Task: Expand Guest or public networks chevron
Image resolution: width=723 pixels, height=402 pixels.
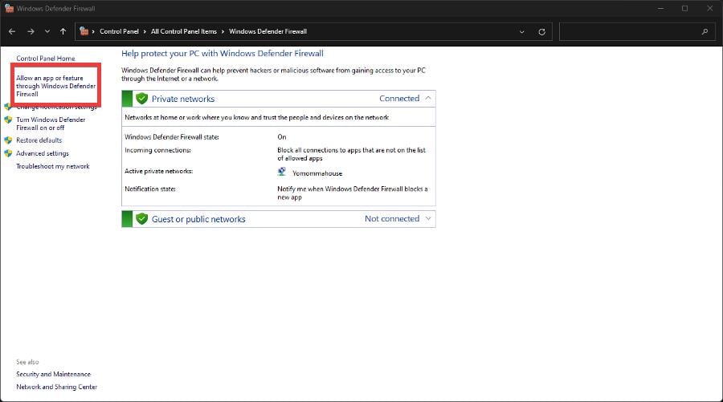Action: 428,219
